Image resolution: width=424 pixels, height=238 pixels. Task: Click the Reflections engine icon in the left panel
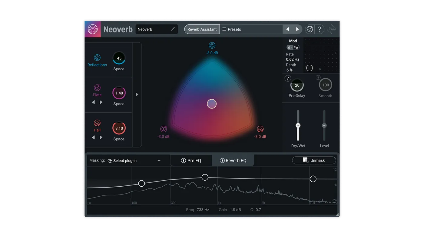coord(97,57)
